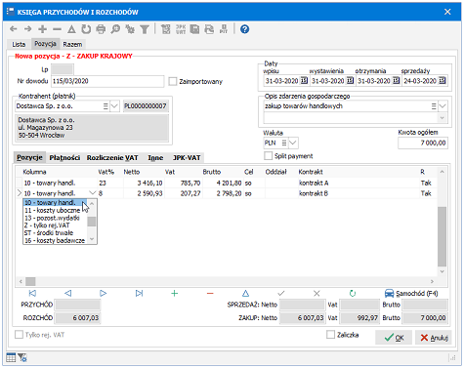Open calendar for the wpisu date
Viewport: 464px width, 368px height.
(x=304, y=81)
